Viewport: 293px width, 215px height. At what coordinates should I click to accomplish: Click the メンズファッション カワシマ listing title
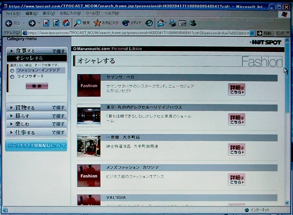pos(132,167)
